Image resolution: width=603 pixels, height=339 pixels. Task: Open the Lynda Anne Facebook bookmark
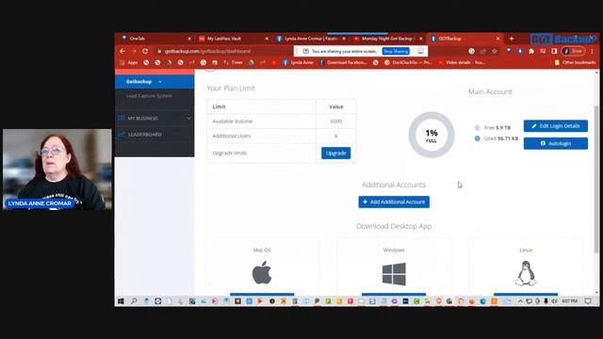299,62
